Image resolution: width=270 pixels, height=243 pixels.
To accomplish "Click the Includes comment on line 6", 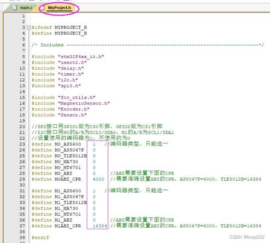I will [x=148, y=45].
